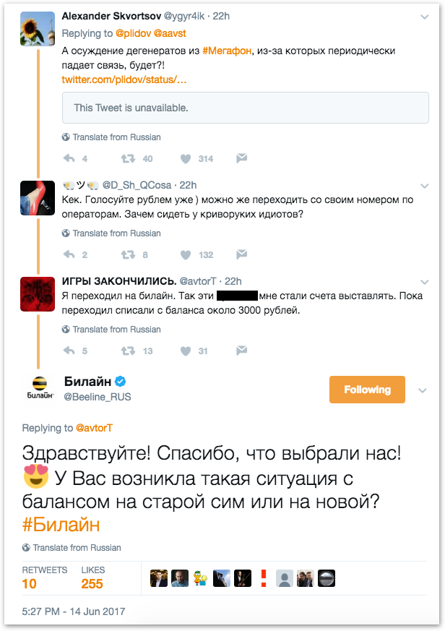Screen dimensions: 445x631
Task: Message the @avtorT tweet via envelope icon
Action: point(242,351)
